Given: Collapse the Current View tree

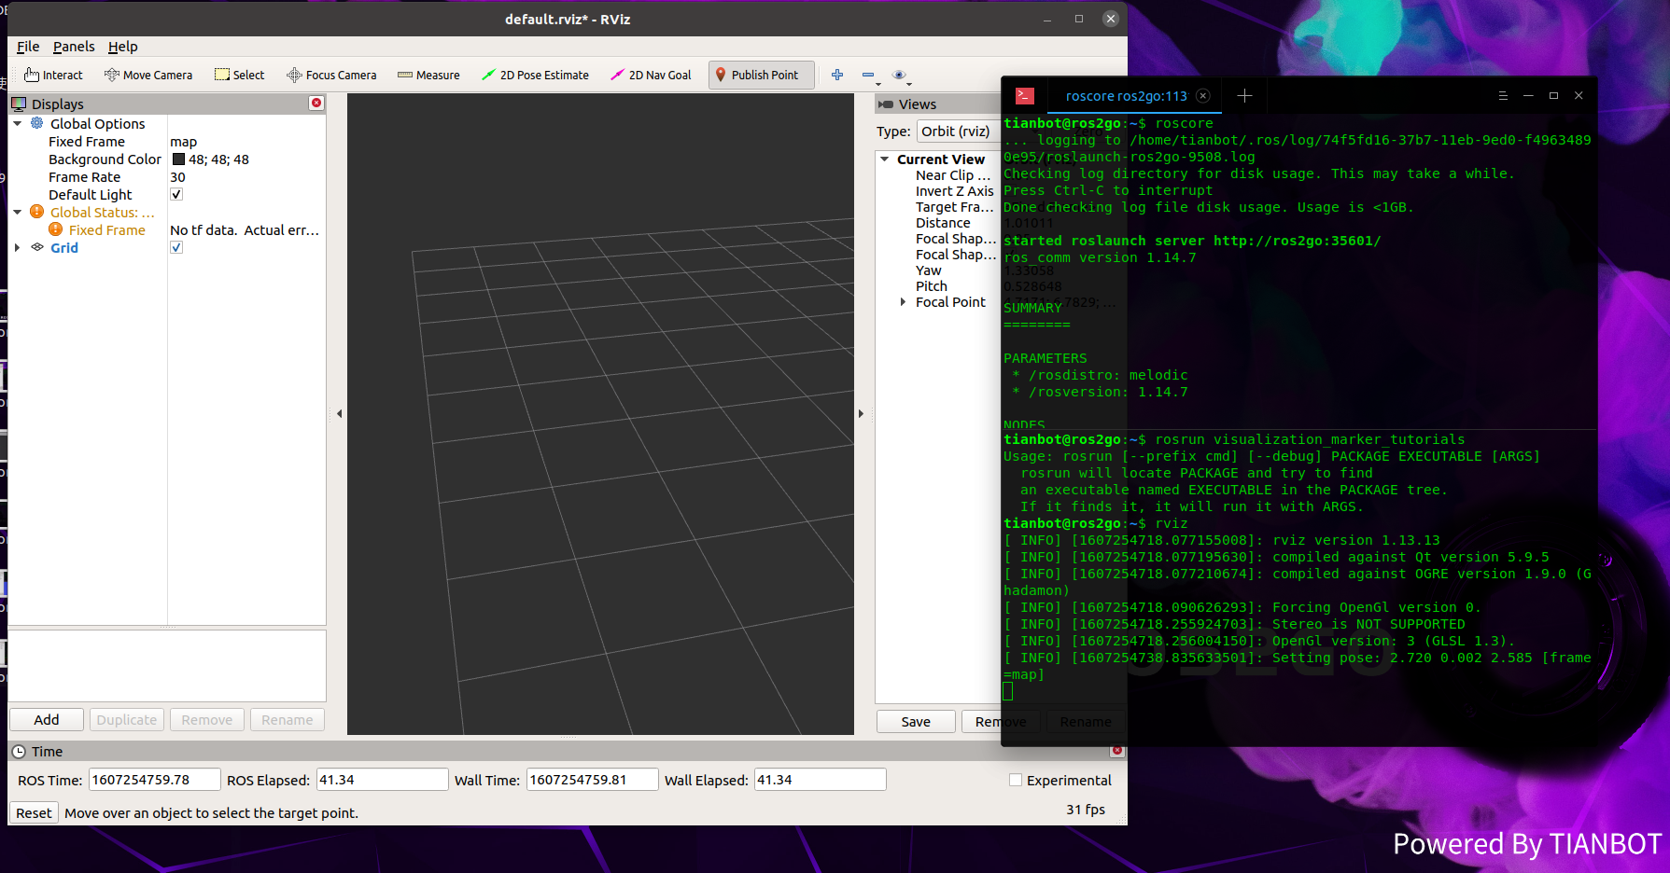Looking at the screenshot, I should 885,159.
